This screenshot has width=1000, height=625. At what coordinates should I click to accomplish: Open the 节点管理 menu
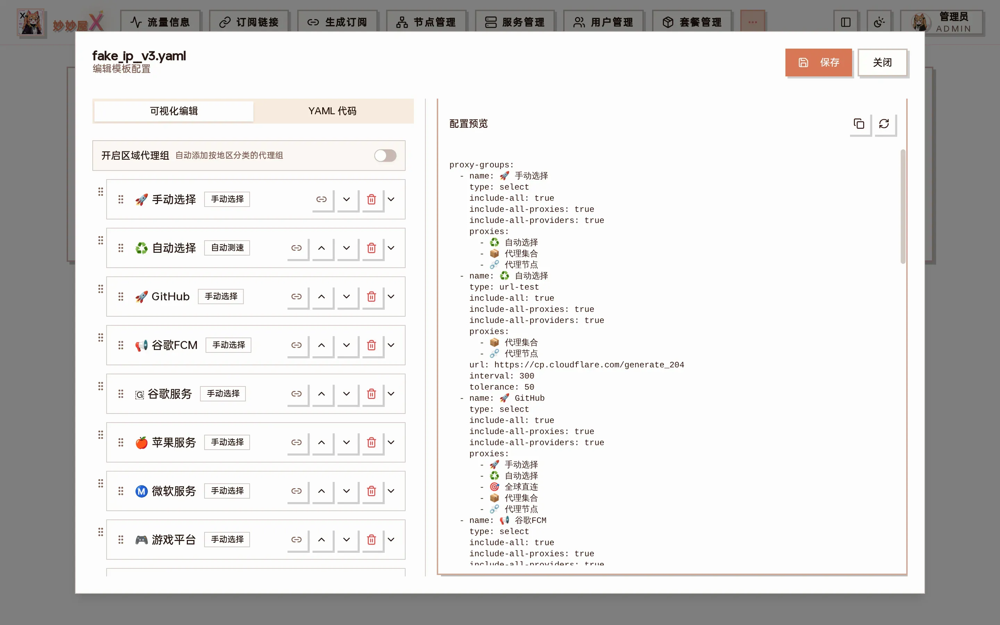coord(426,22)
